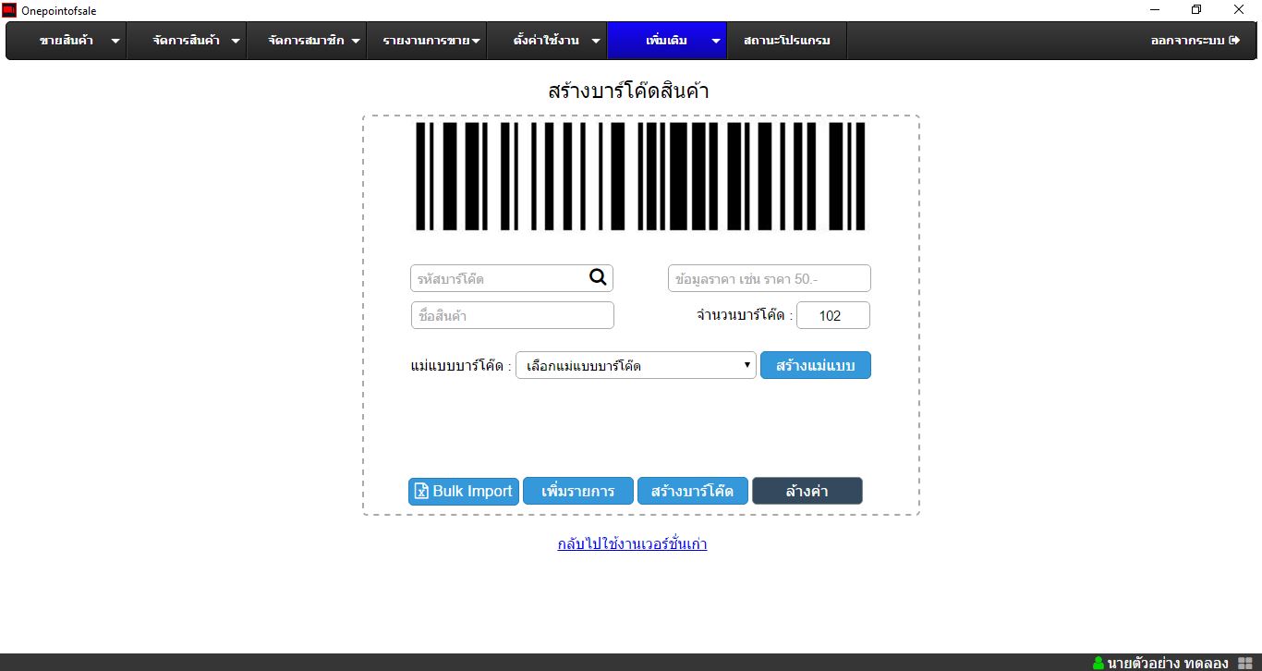Screen dimensions: 1262x671
Task: Click the จำนวนบาร์โค๊ด : label
Action: (x=745, y=315)
